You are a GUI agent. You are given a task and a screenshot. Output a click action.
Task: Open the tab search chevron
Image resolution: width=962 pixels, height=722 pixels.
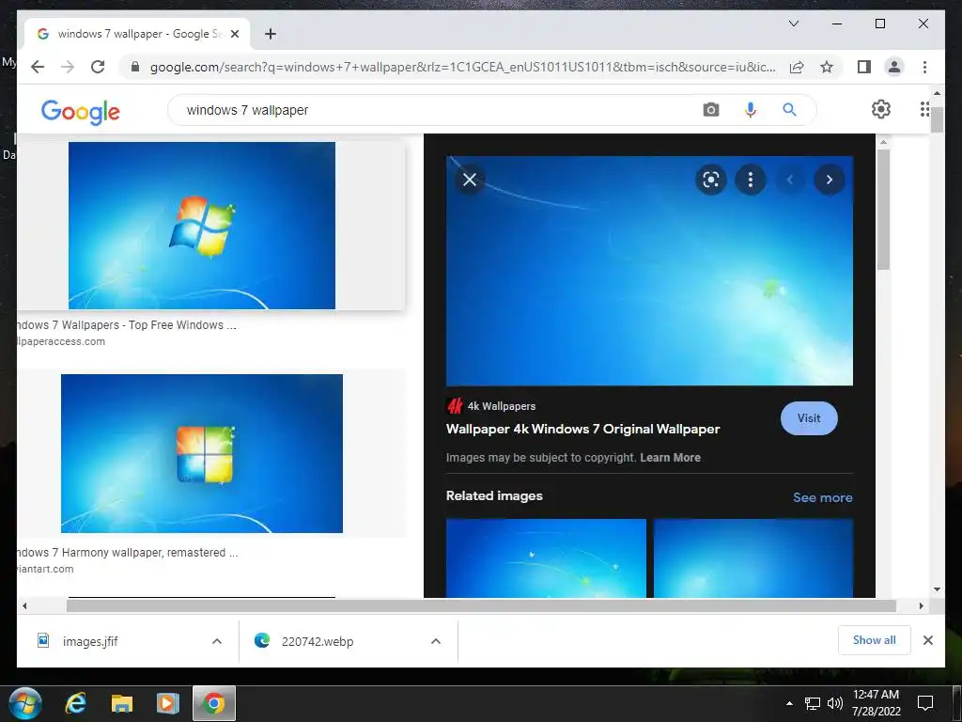coord(793,24)
